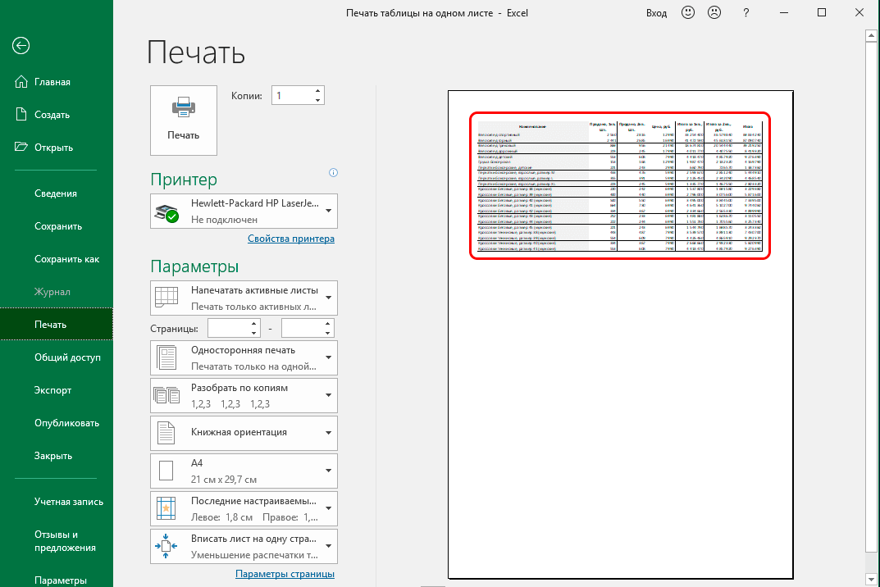Open Учетная запись in the sidebar
Viewport: 880px width, 587px height.
[56, 502]
